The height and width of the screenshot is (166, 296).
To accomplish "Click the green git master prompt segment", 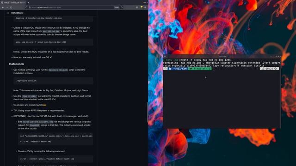I will [x=200, y=69].
